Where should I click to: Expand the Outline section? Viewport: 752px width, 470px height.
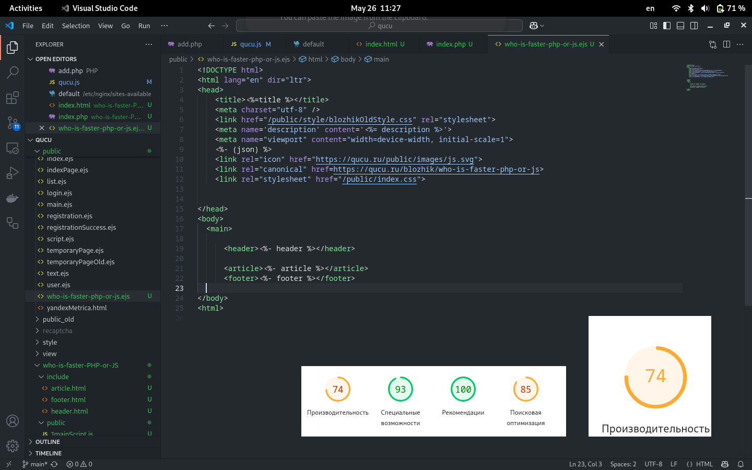point(93,442)
